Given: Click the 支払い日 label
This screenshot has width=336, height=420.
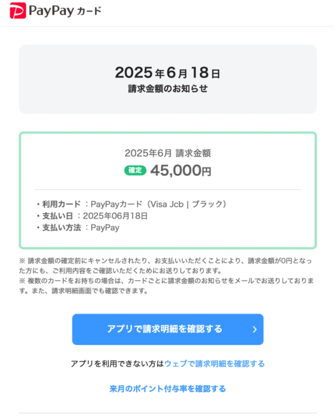Looking at the screenshot, I should [58, 216].
